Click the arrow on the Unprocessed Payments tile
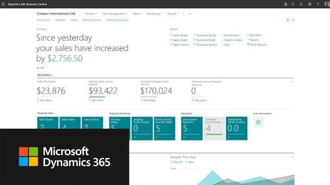Screen dimensions: 330x185 tap(184, 137)
